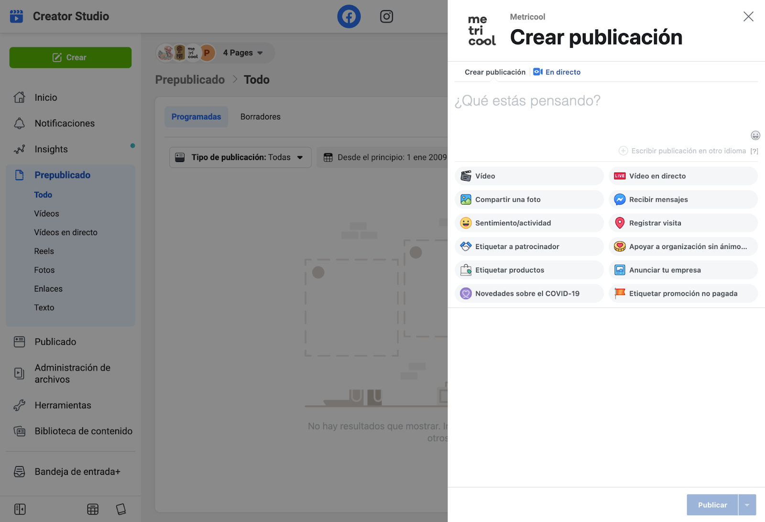Expand the Publicar button arrow
Image resolution: width=765 pixels, height=522 pixels.
coord(747,504)
